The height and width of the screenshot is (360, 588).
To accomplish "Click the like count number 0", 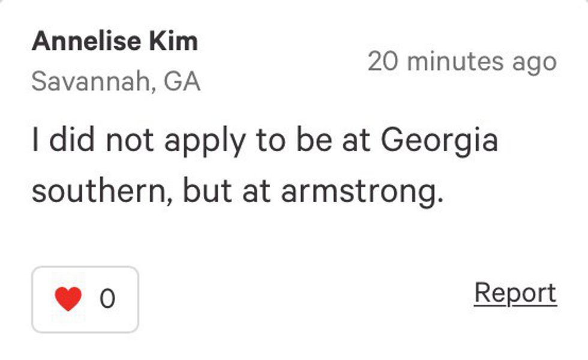I will [x=107, y=298].
